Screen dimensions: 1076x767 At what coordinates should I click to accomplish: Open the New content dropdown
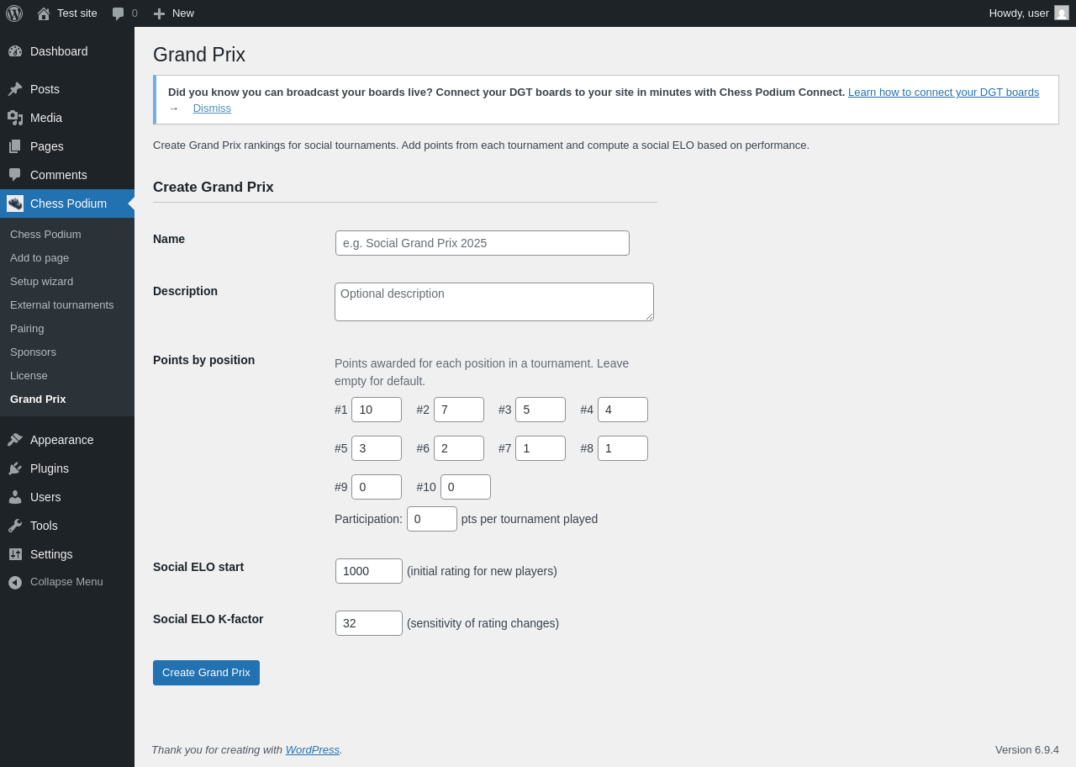coord(174,13)
